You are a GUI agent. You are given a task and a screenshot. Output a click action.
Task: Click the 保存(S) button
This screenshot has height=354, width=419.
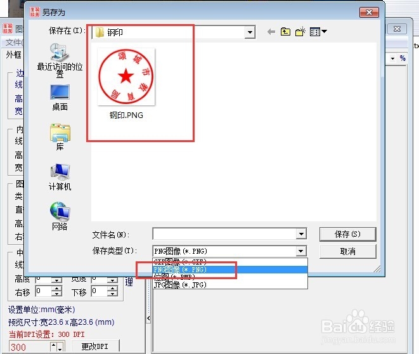(347, 234)
